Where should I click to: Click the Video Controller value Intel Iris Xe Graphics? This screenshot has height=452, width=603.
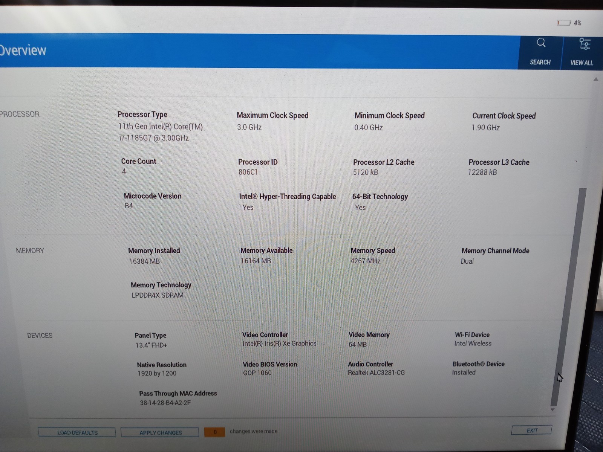click(279, 344)
